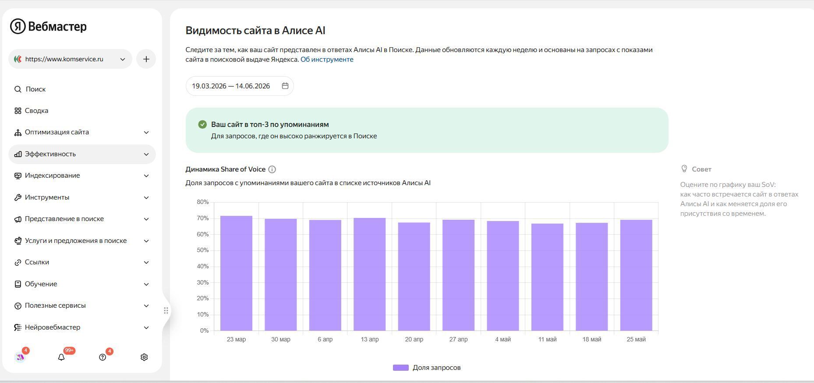Open user profile avatar with badge
Viewport: 814px width, 383px height.
20,357
